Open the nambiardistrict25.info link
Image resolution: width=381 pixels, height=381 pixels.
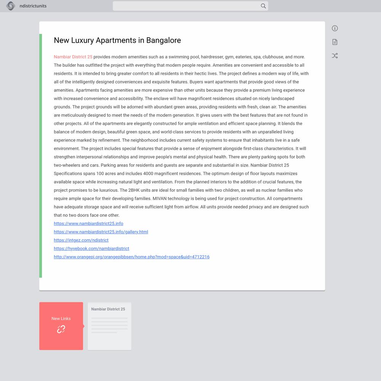coord(88,224)
